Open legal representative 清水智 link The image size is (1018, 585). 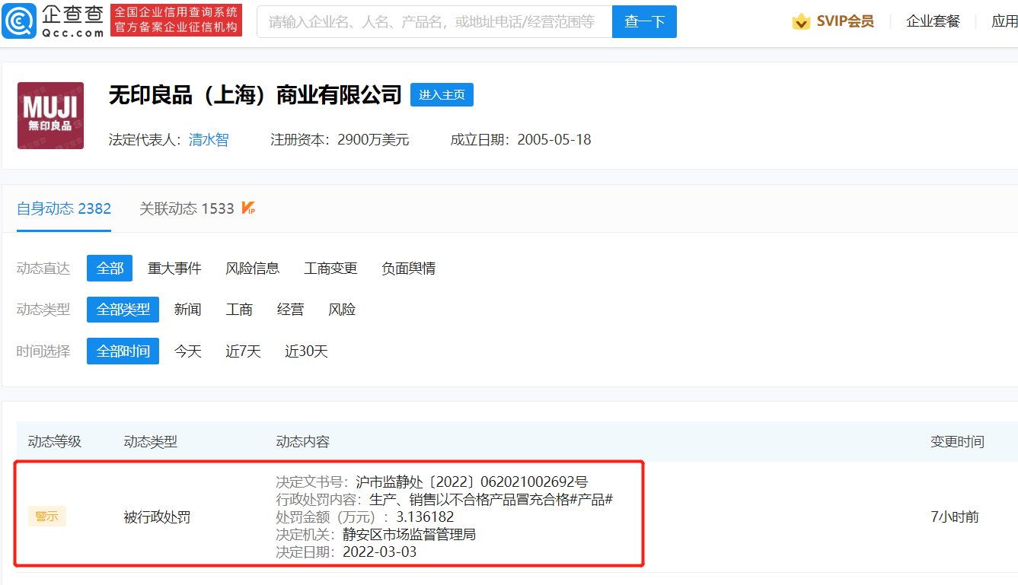[209, 140]
